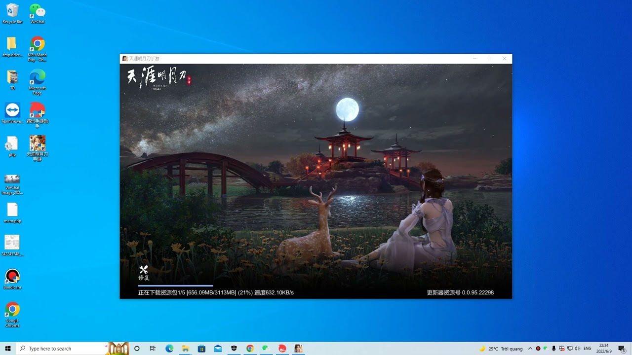
Task: Open Mail app from the taskbar
Action: (x=218, y=349)
